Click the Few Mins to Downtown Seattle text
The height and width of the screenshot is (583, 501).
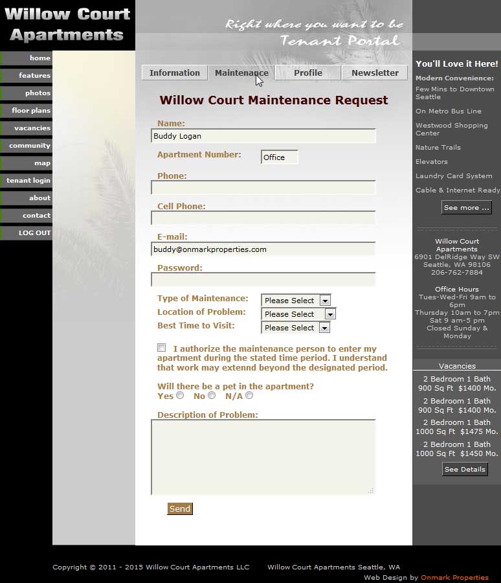[x=455, y=93]
